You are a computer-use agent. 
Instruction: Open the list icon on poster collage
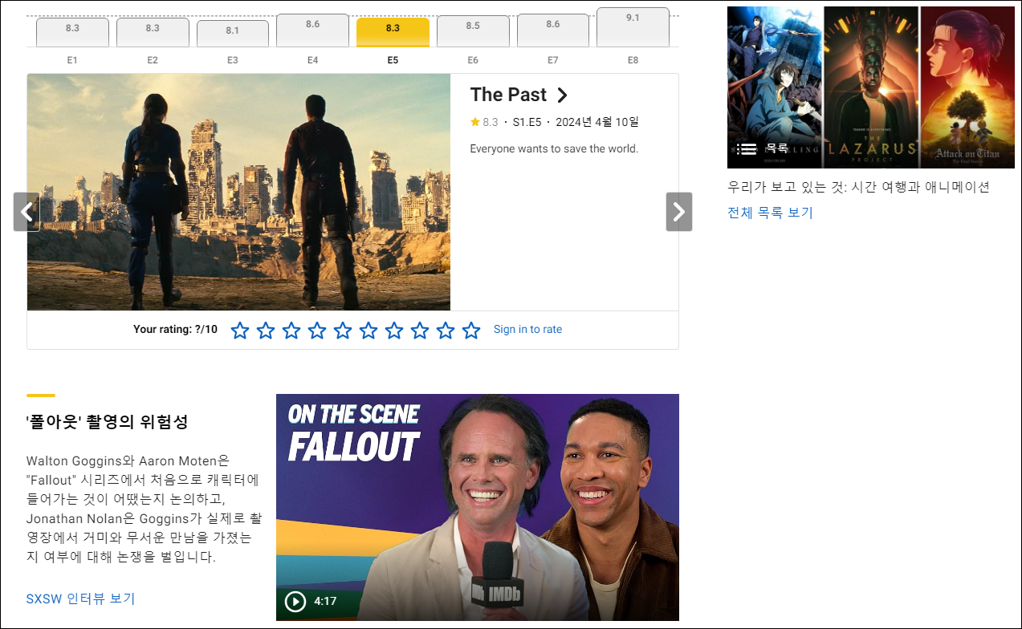747,148
